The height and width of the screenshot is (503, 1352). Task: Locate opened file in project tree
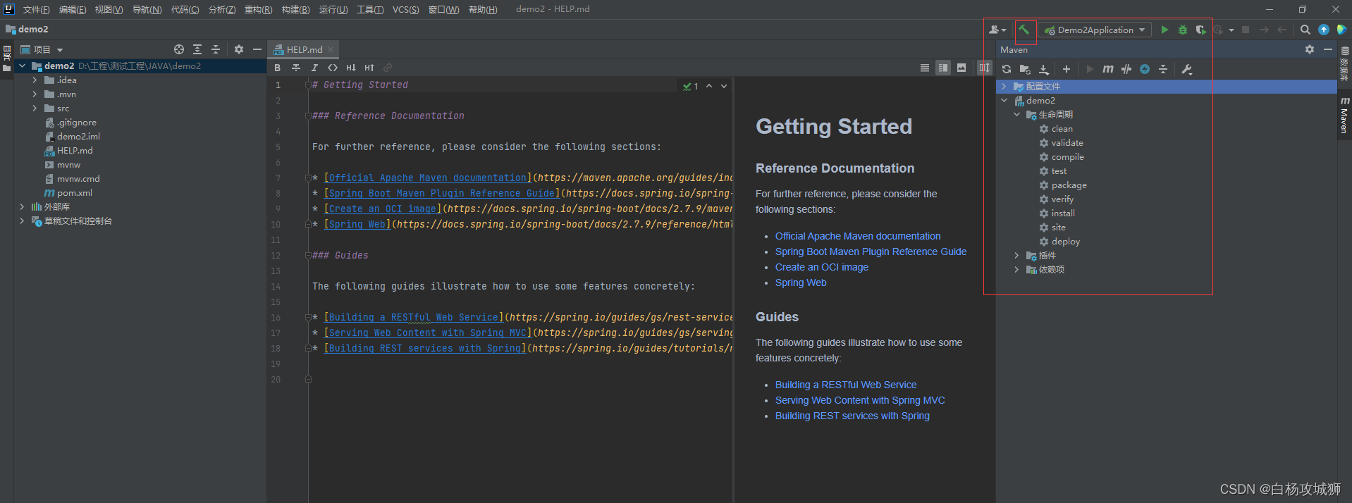(x=179, y=49)
